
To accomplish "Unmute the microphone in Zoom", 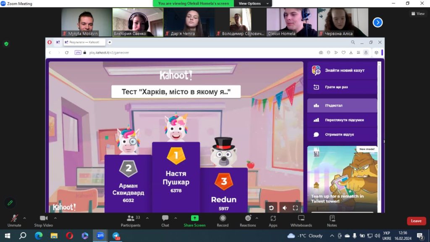I will pos(14,221).
